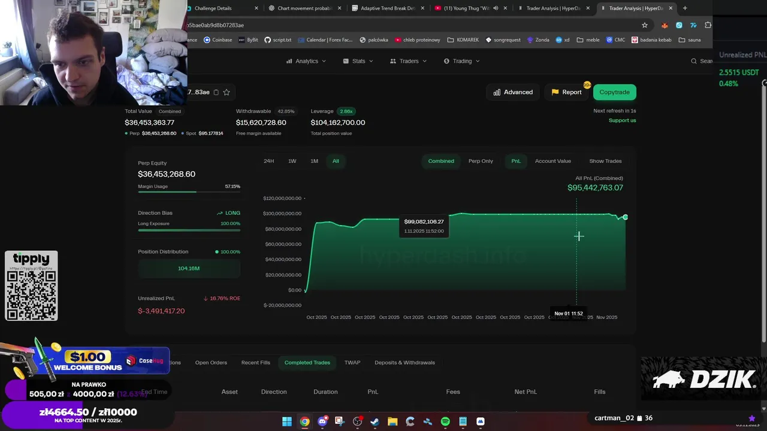
Task: Open the Open Orders tab
Action: 211,363
